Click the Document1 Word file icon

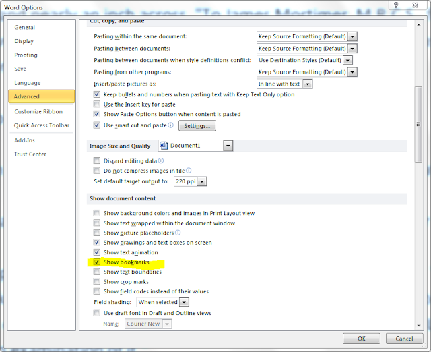163,145
